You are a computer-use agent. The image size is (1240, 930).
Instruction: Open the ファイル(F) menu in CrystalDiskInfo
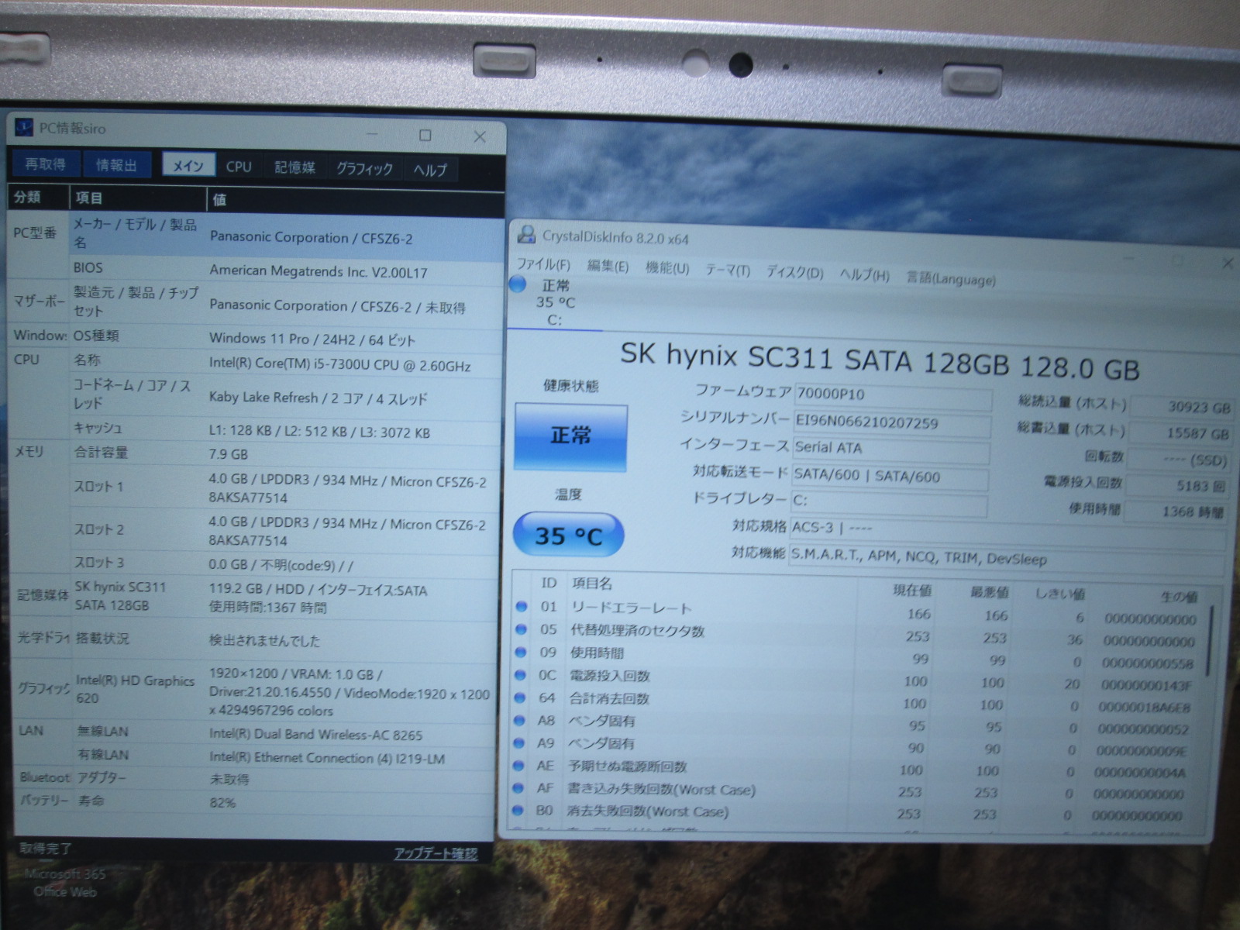(x=542, y=264)
